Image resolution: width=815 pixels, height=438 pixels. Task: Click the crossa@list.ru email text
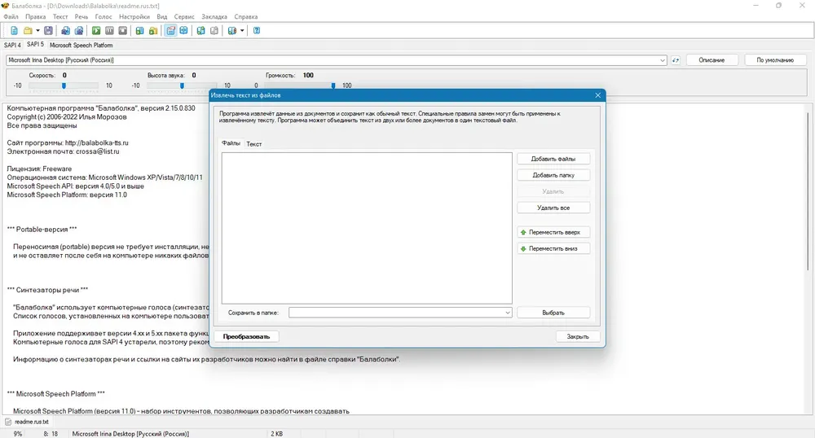click(x=97, y=151)
